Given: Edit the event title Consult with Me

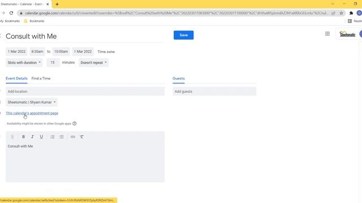Looking at the screenshot, I should (85, 36).
